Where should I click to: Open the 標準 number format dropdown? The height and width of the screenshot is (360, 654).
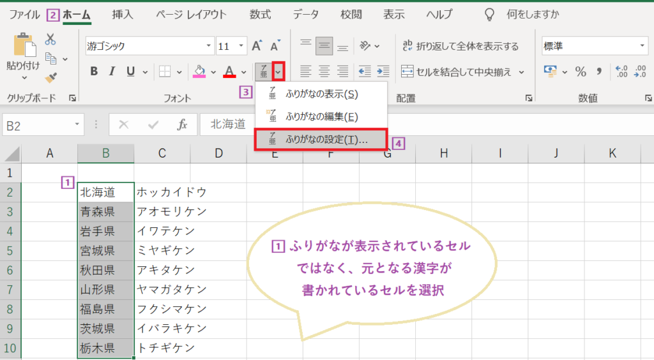point(643,45)
